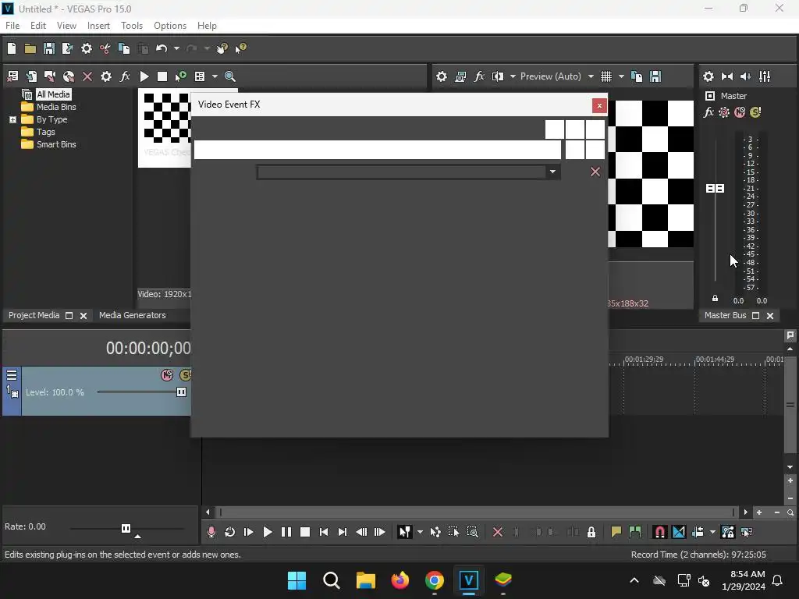Save the project with the floppy disk icon
Image resolution: width=799 pixels, height=599 pixels.
click(x=49, y=48)
